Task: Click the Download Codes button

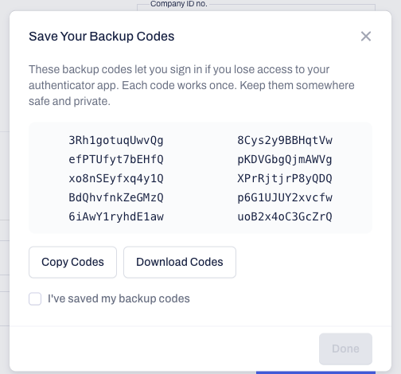Action: click(180, 262)
